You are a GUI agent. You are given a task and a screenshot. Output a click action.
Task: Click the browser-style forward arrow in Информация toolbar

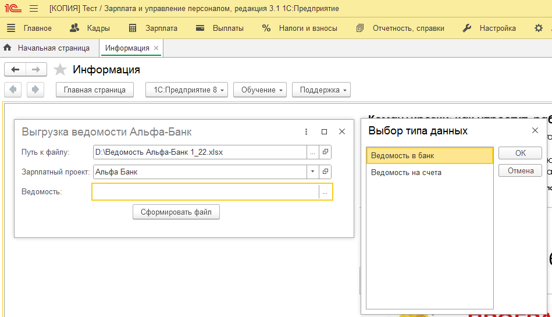(35, 90)
